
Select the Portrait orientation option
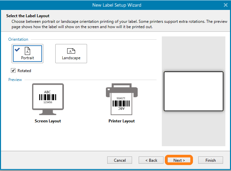coord(27,54)
